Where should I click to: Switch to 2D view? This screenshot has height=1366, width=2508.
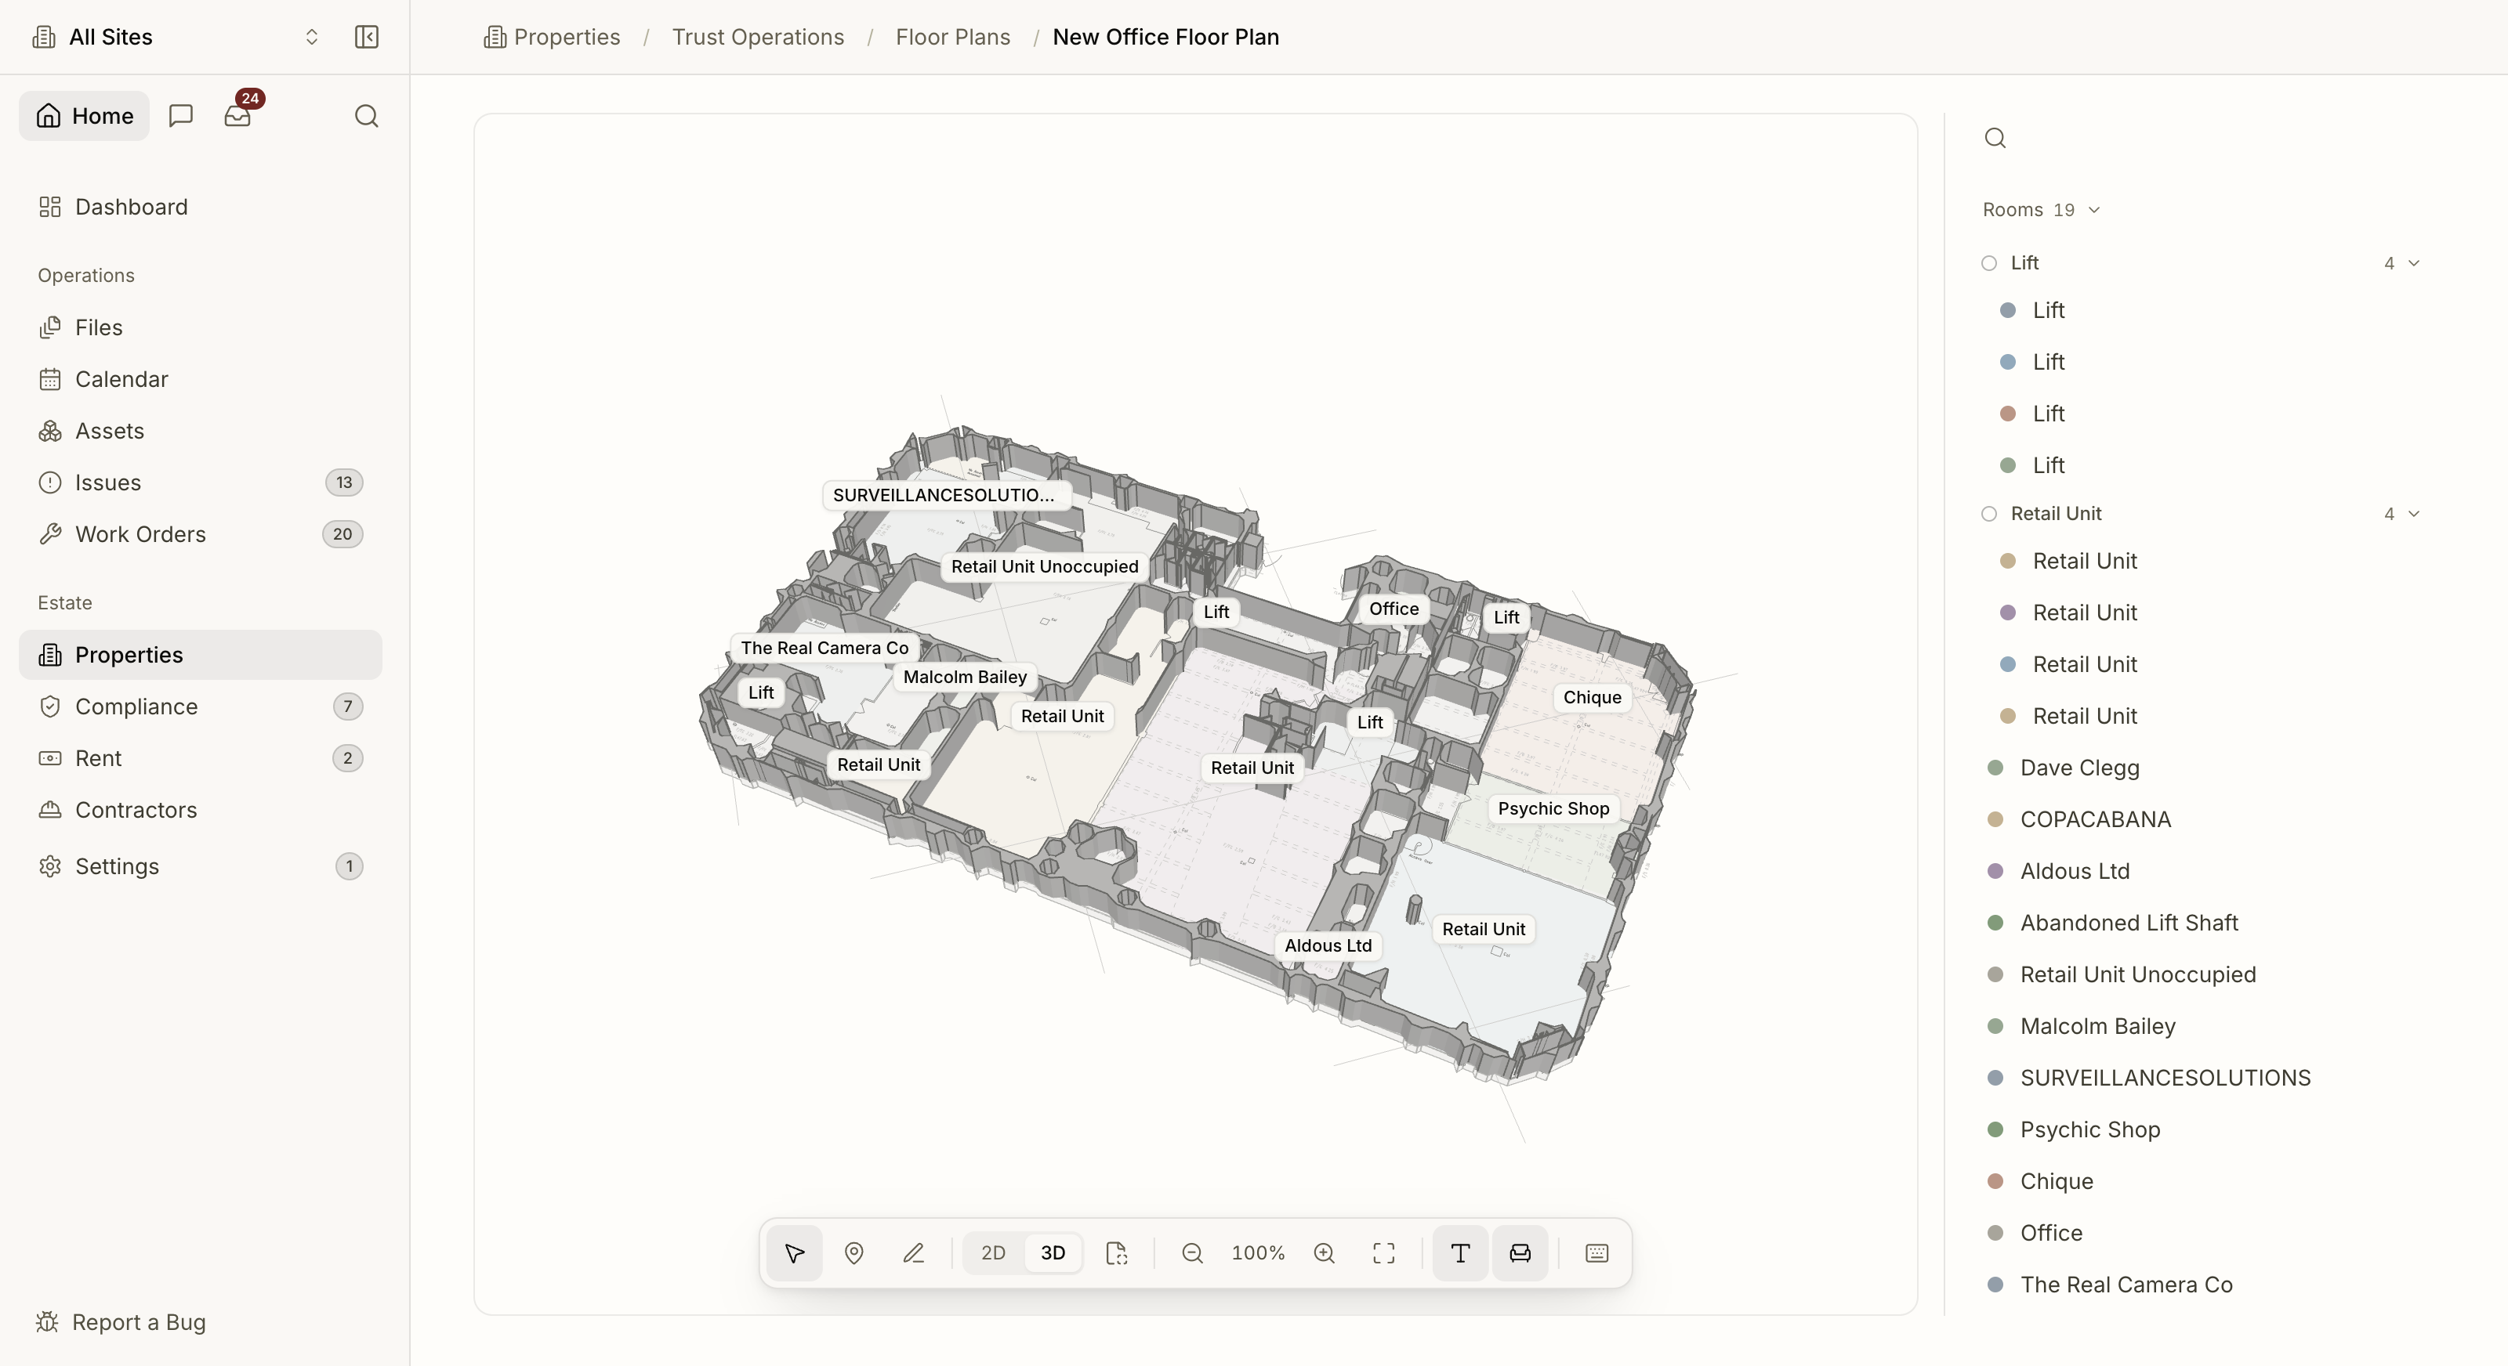pos(993,1253)
